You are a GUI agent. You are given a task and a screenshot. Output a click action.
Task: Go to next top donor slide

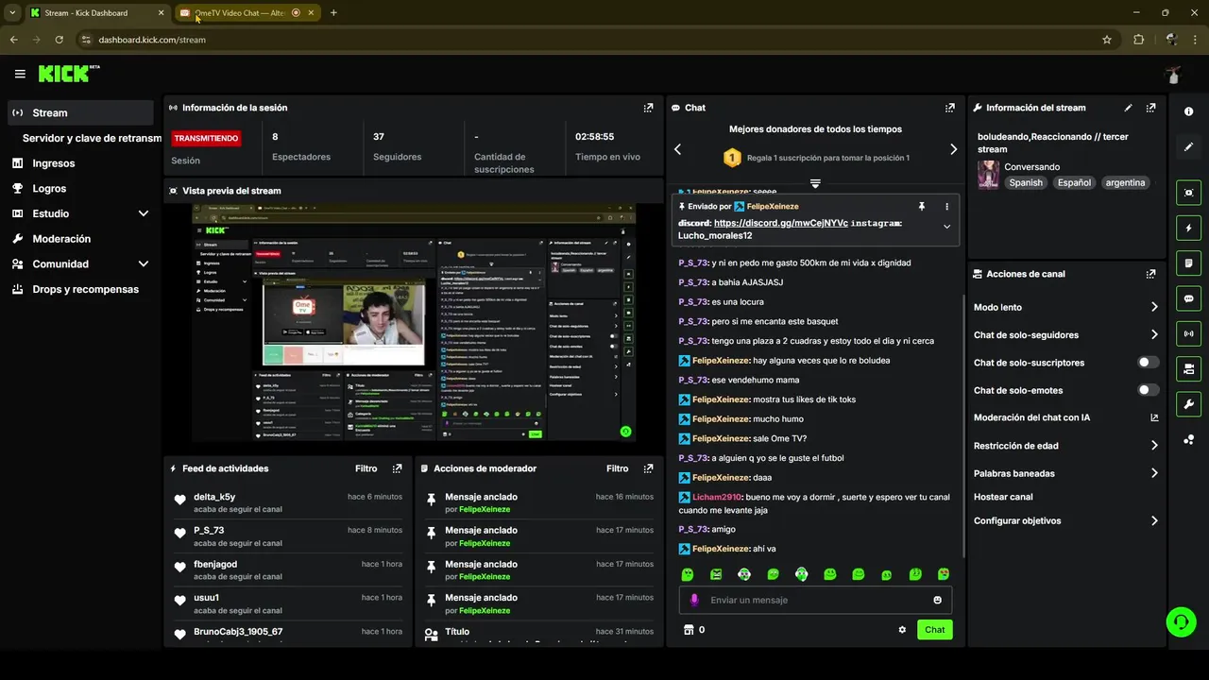click(953, 149)
